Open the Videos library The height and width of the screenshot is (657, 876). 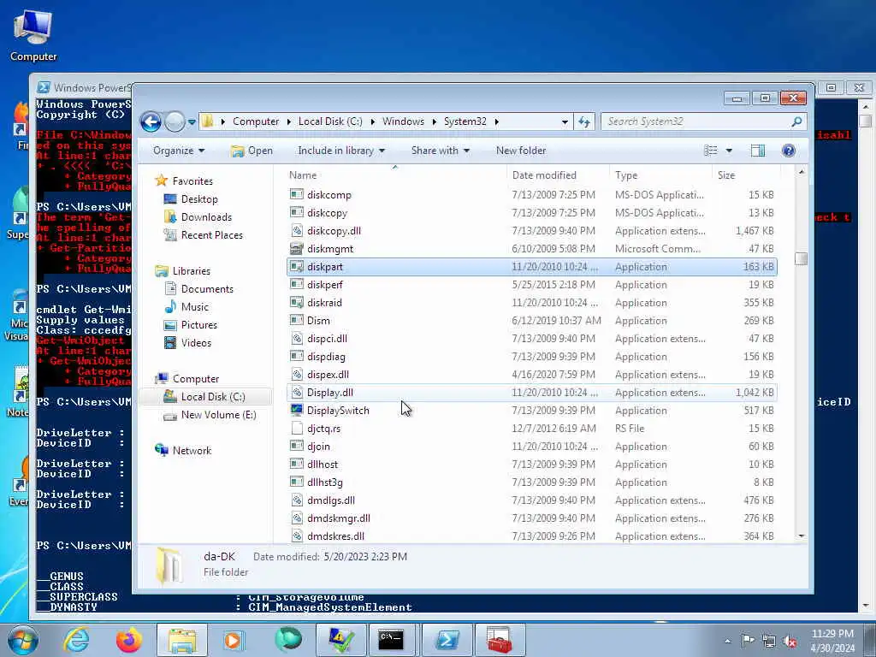[x=196, y=342]
